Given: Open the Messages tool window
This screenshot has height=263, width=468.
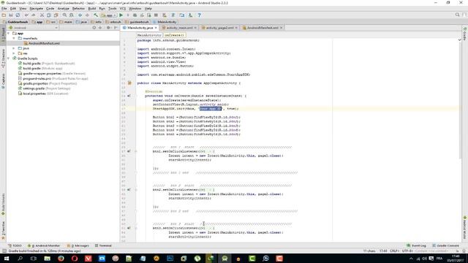Looking at the screenshot, I should coord(78,245).
